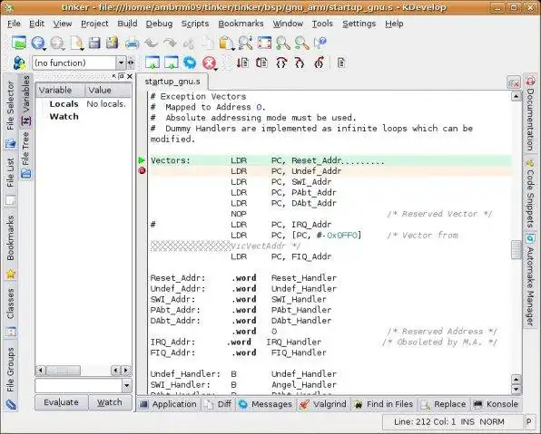Open the Stop icon's dropdown arrow

click(x=216, y=69)
